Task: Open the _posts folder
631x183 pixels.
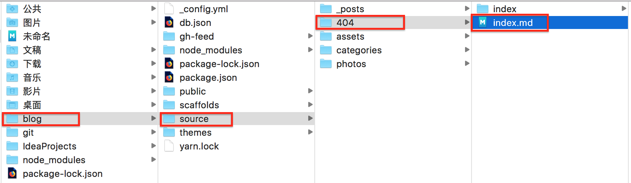Action: tap(350, 9)
